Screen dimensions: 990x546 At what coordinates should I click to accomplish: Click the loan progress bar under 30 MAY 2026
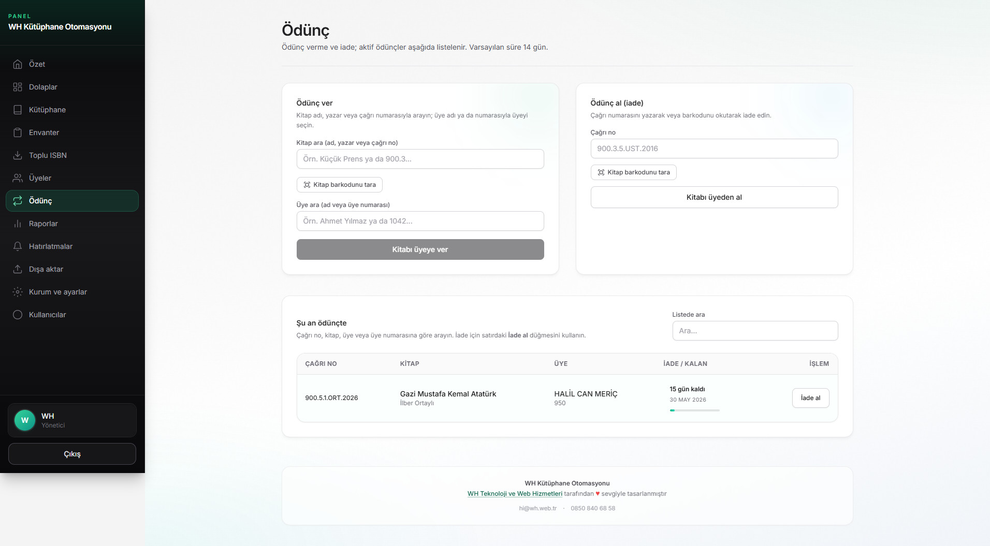tap(694, 410)
